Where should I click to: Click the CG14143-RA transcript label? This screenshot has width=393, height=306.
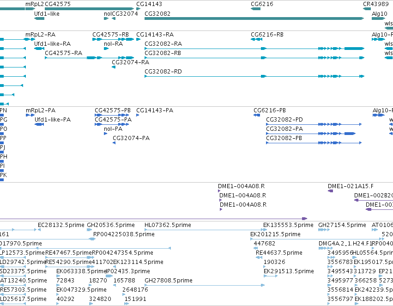click(x=155, y=34)
